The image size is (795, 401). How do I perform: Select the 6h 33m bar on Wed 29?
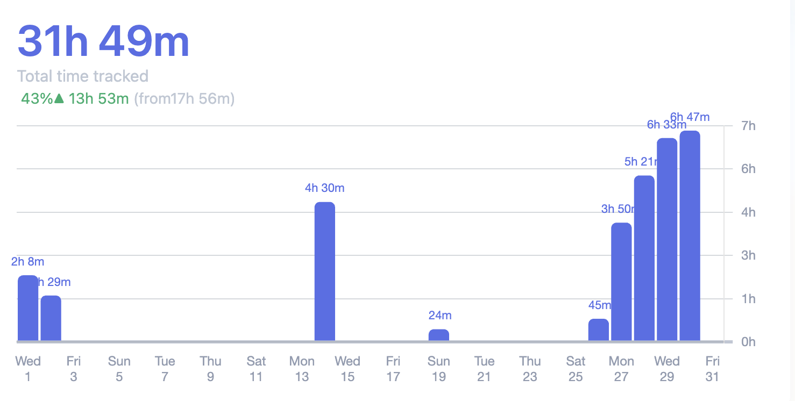click(x=667, y=239)
